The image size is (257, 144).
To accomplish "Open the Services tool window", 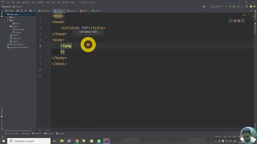I will click(60, 134).
